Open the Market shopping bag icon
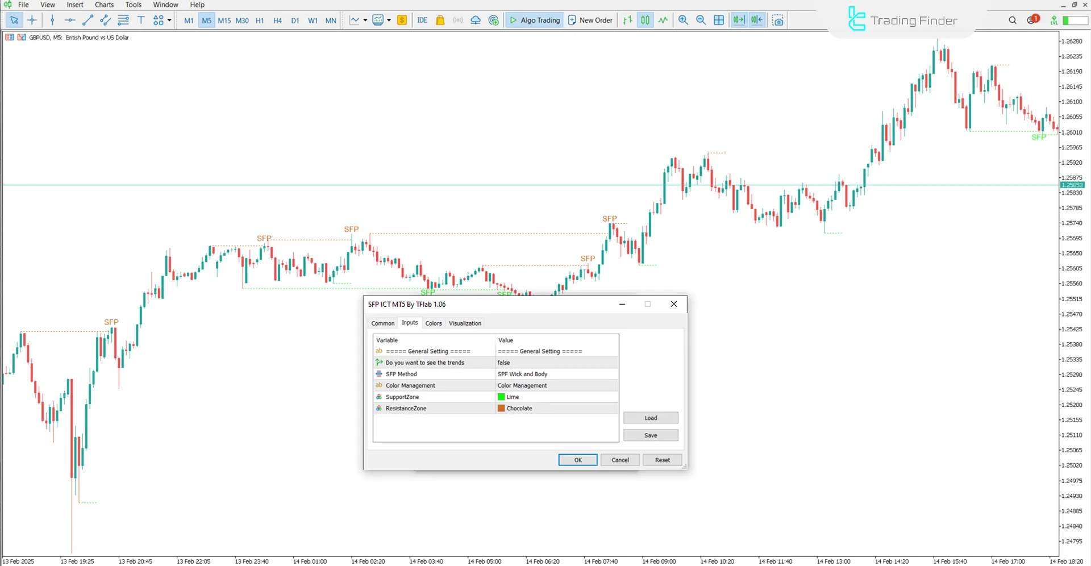This screenshot has width=1091, height=566. pyautogui.click(x=440, y=20)
